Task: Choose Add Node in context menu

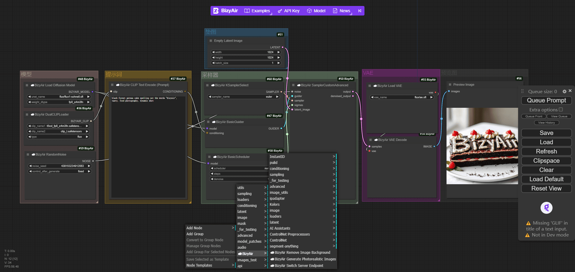Action: tap(211, 228)
